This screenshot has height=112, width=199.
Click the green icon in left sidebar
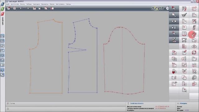tap(2, 9)
